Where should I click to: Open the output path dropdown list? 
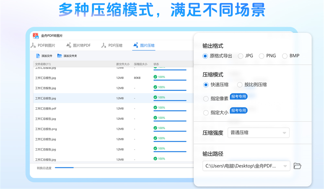point(285,166)
